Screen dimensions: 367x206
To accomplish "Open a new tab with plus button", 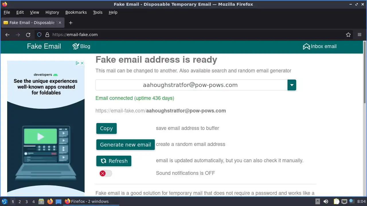I will coord(71,23).
